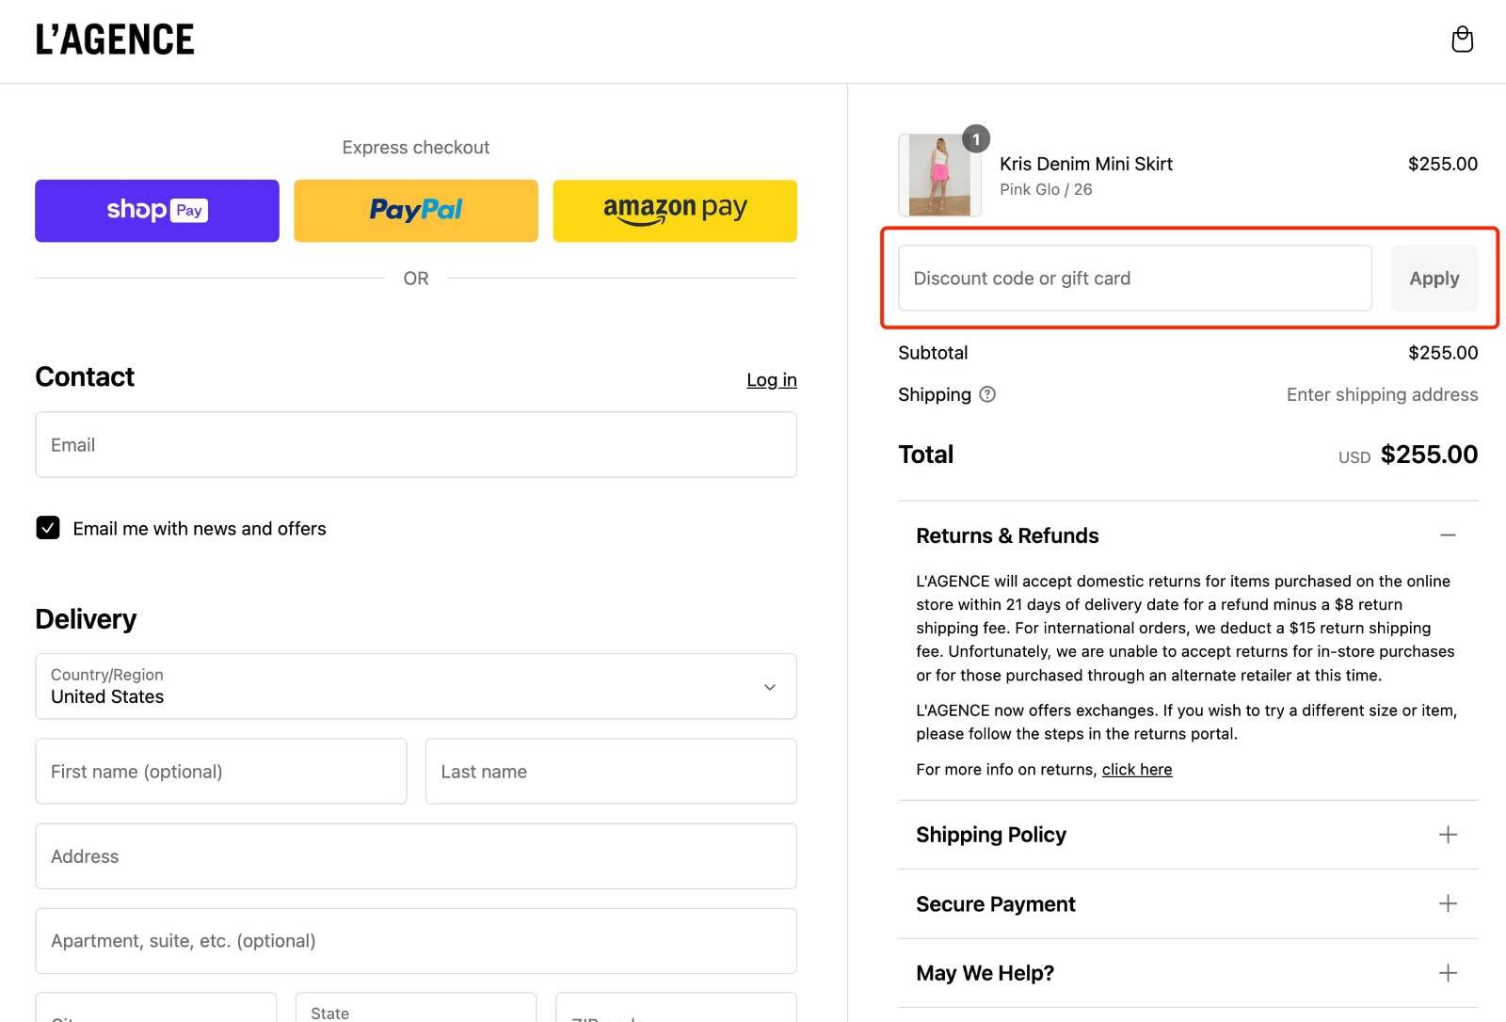
Task: Pay with Shop Pay express checkout
Action: coord(157,211)
